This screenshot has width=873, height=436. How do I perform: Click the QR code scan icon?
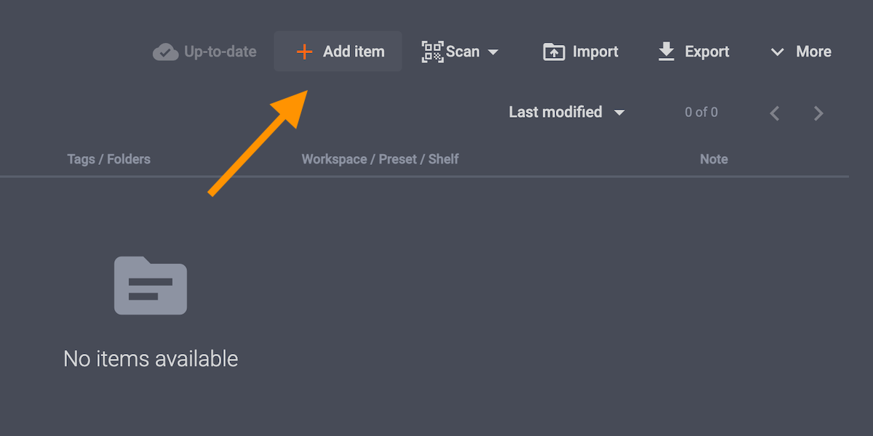click(432, 52)
